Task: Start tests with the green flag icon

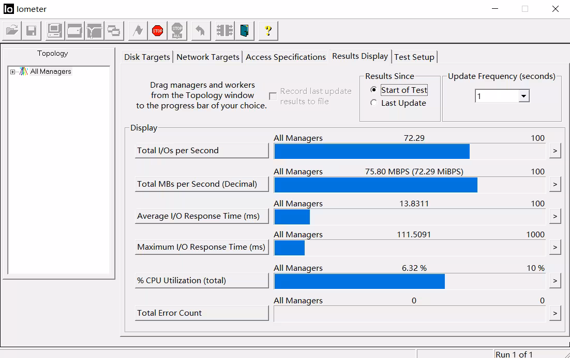Action: pos(138,30)
